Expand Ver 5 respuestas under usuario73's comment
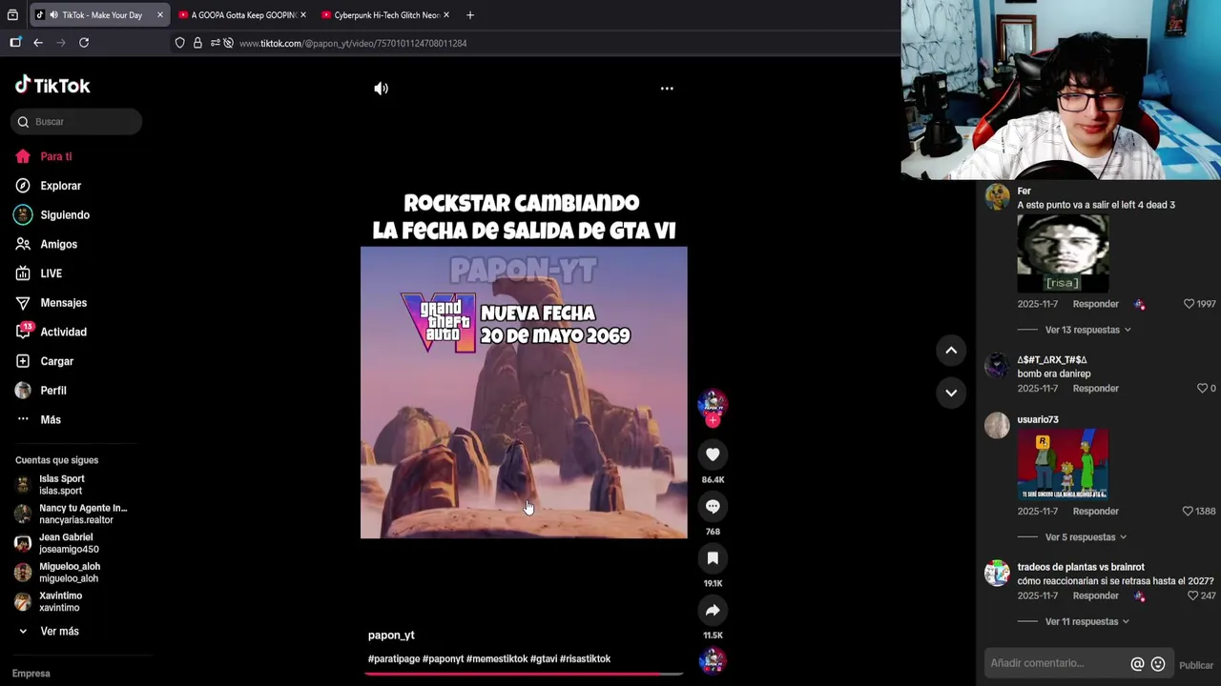This screenshot has height=686, width=1221. tap(1086, 537)
